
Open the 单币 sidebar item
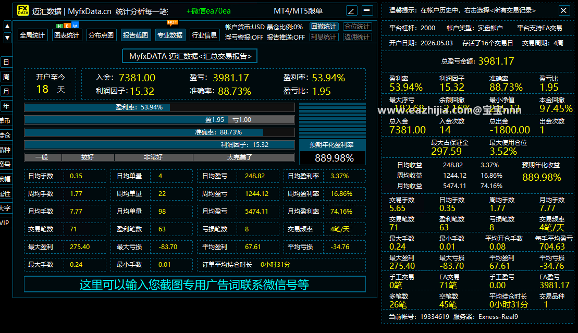6,120
